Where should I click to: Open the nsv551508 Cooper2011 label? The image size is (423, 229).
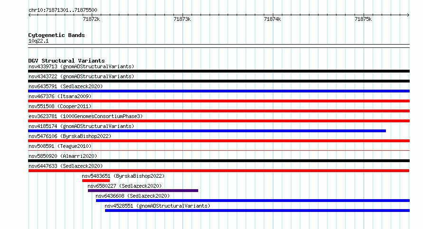(x=60, y=106)
